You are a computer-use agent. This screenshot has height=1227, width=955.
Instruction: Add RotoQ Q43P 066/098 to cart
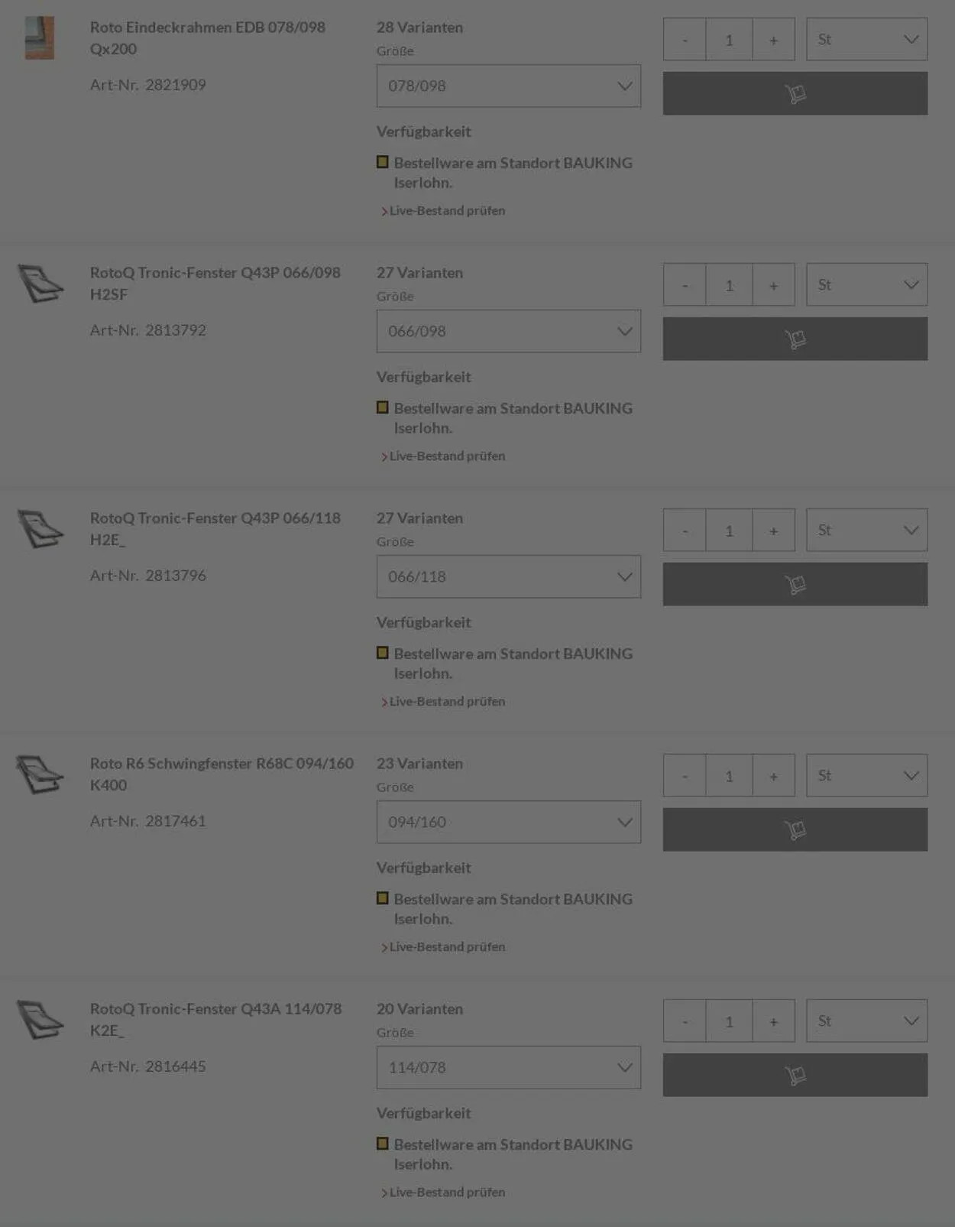pyautogui.click(x=795, y=339)
